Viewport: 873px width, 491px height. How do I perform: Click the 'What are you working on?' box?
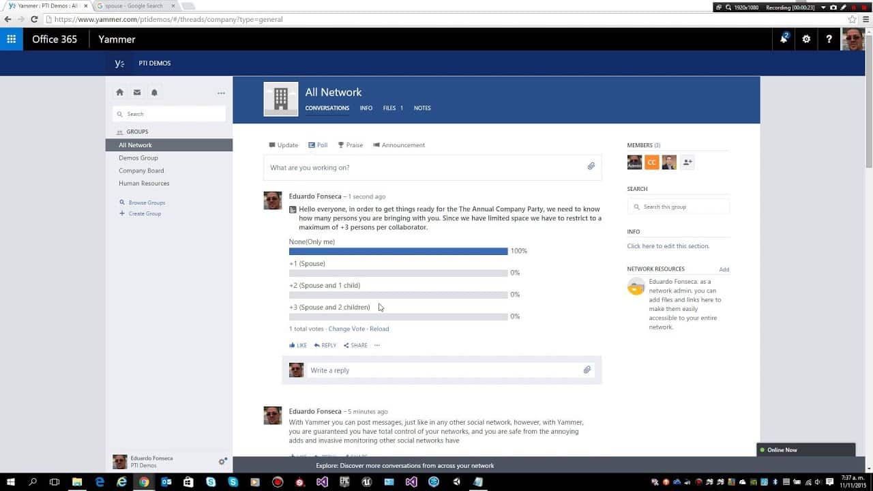pyautogui.click(x=432, y=168)
